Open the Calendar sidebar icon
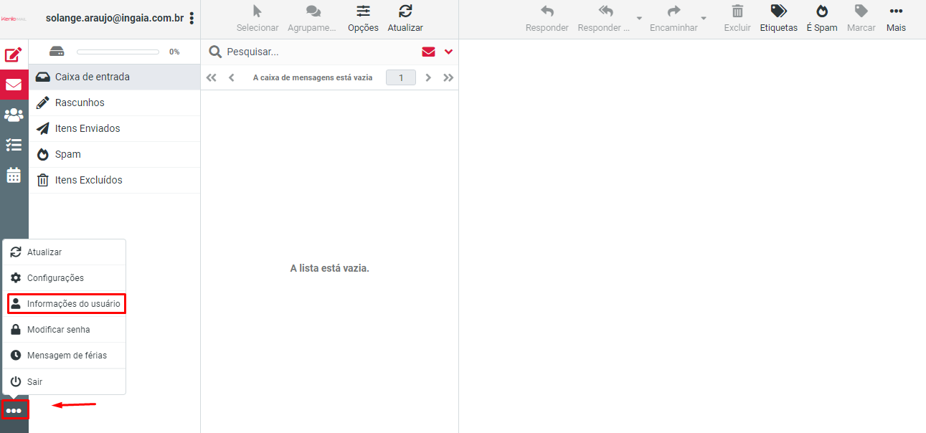 14,175
